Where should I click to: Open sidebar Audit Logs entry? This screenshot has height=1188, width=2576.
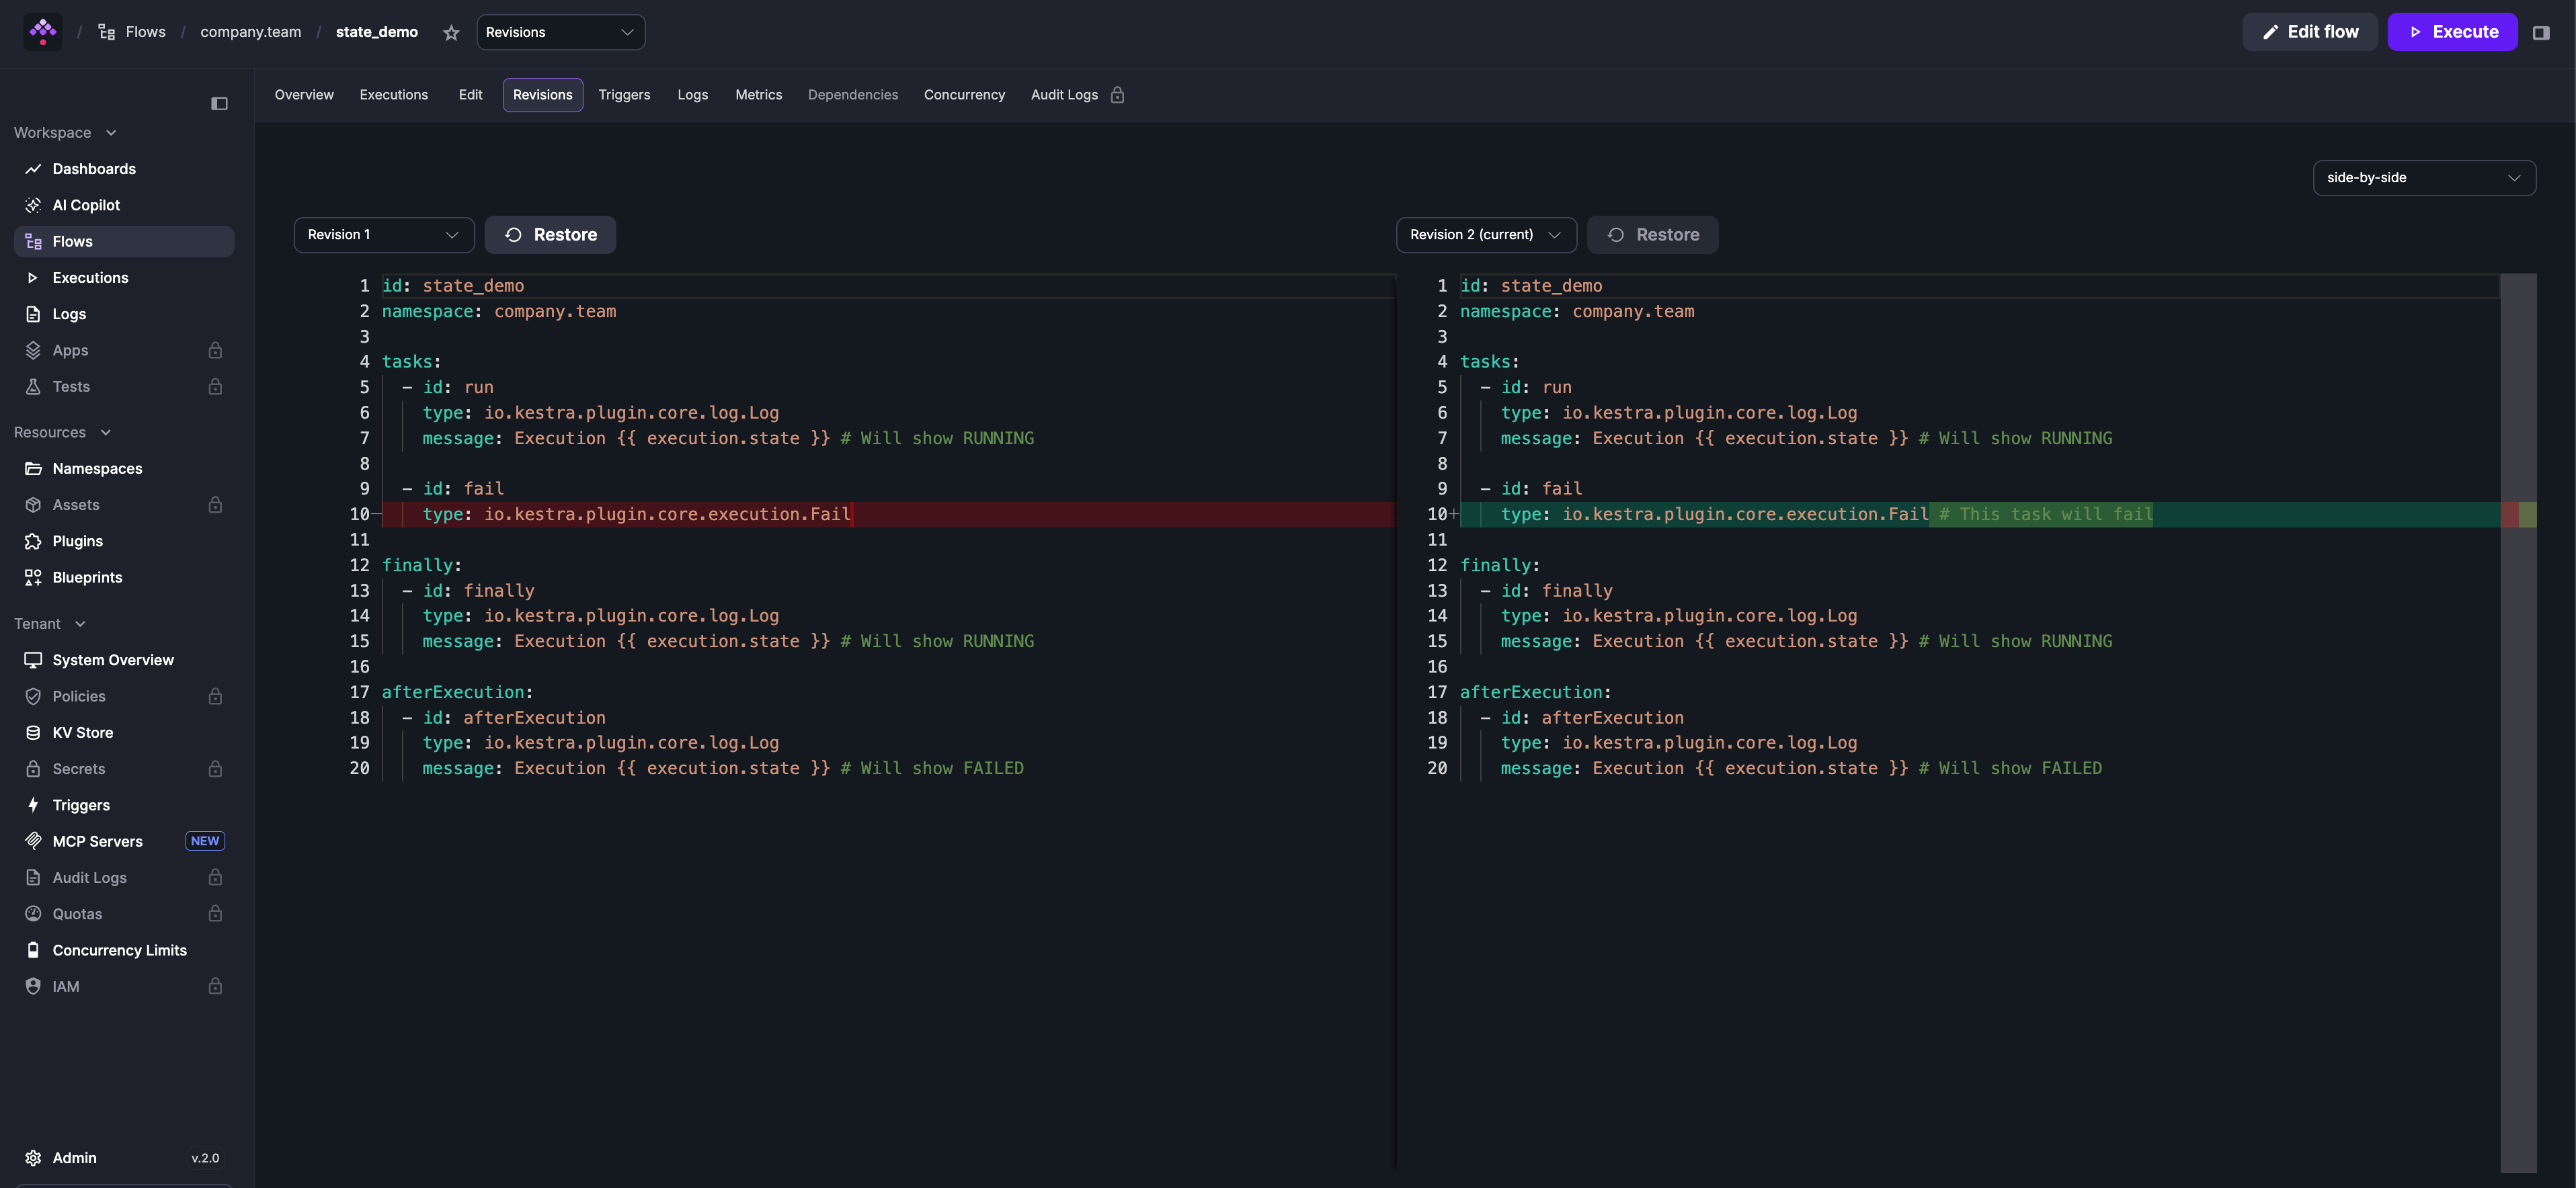[x=124, y=878]
